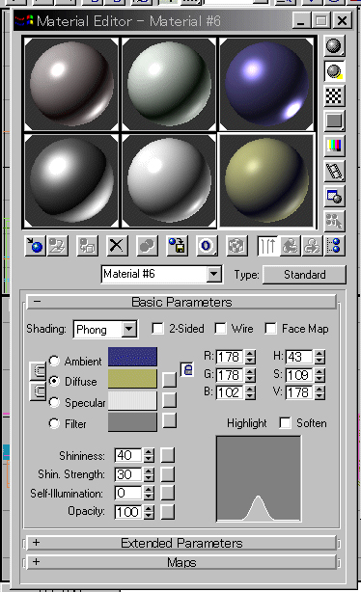
Task: Enable the Soften highlight checkbox
Action: [x=286, y=423]
